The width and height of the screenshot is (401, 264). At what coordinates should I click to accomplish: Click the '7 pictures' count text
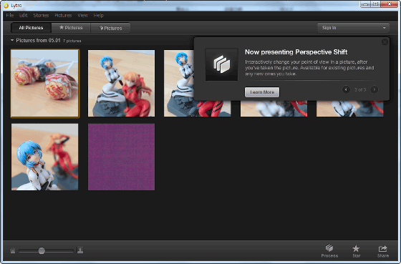point(72,41)
